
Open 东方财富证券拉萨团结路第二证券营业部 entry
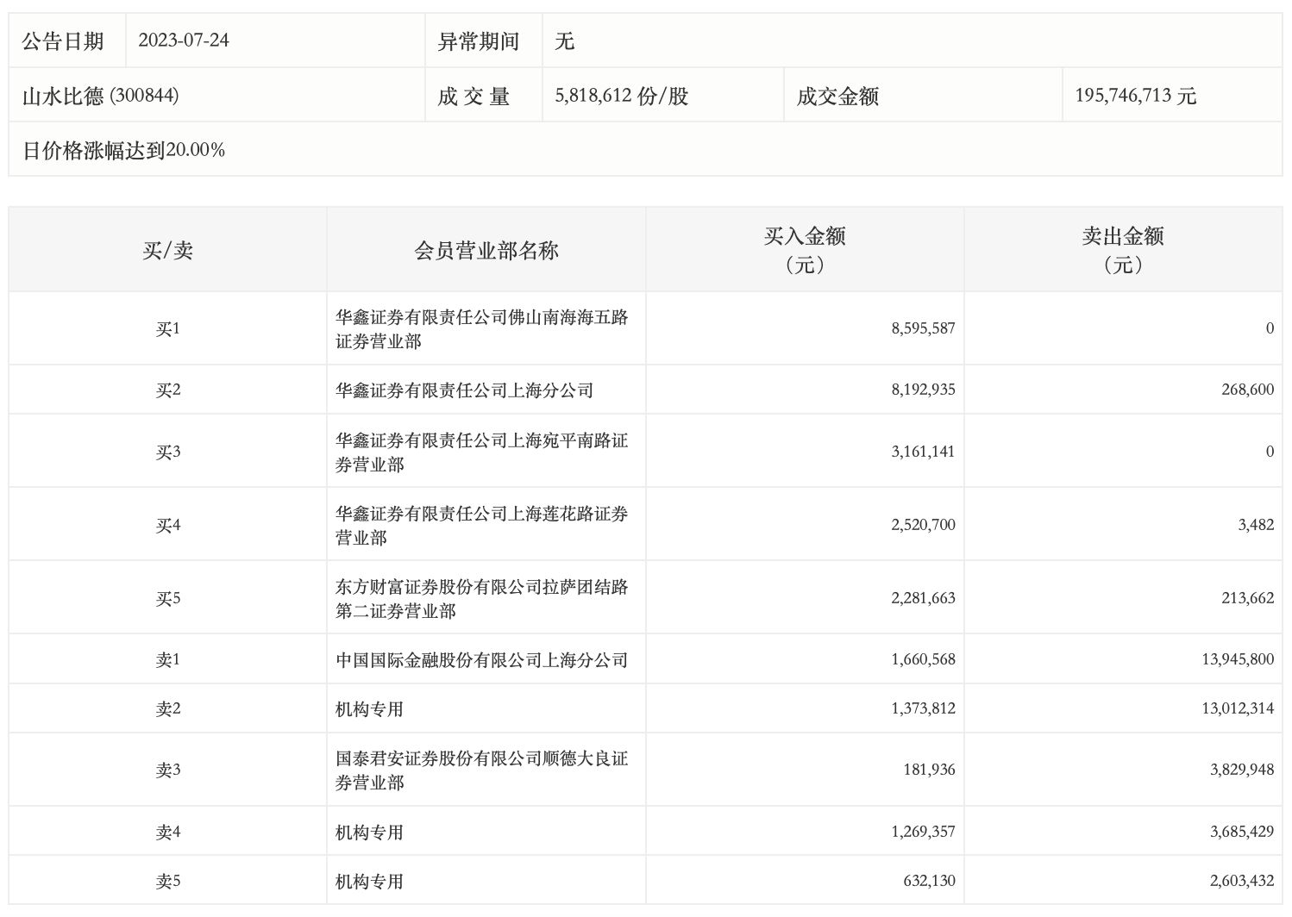(481, 599)
